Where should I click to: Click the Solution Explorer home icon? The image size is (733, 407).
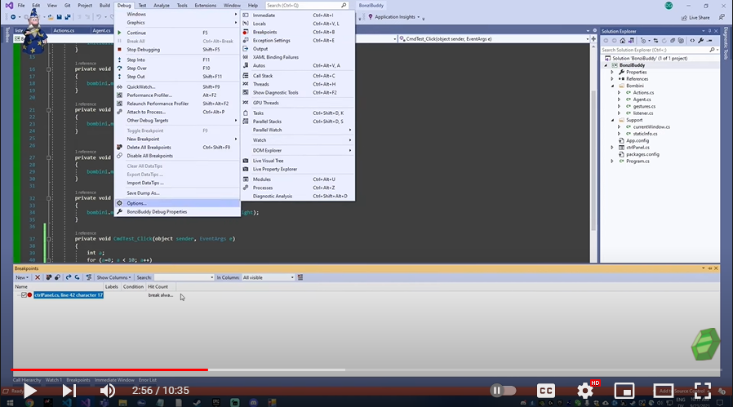623,41
